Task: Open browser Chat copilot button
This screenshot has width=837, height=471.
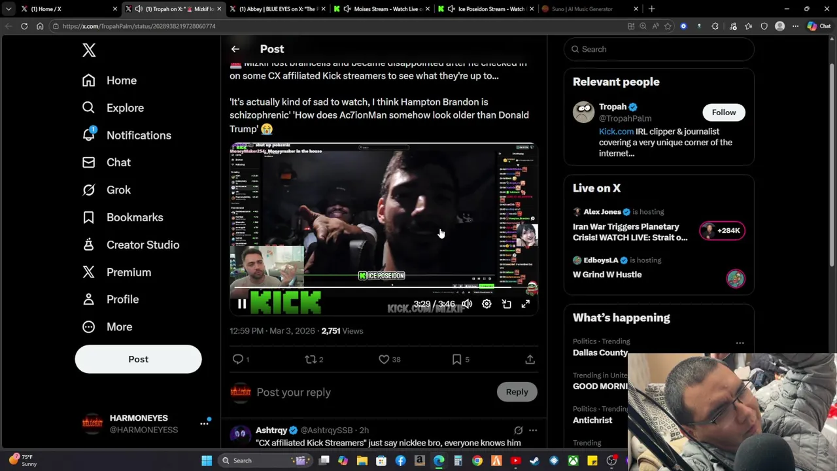Action: tap(819, 26)
